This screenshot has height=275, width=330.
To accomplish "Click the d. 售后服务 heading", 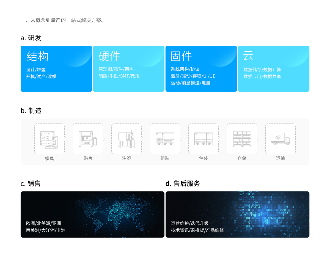I will tap(183, 183).
